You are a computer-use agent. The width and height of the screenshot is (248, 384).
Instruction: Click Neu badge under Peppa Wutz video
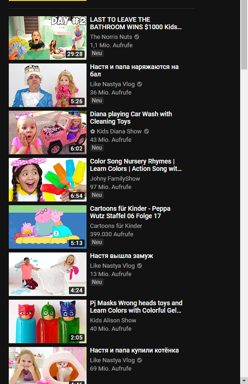pyautogui.click(x=97, y=242)
